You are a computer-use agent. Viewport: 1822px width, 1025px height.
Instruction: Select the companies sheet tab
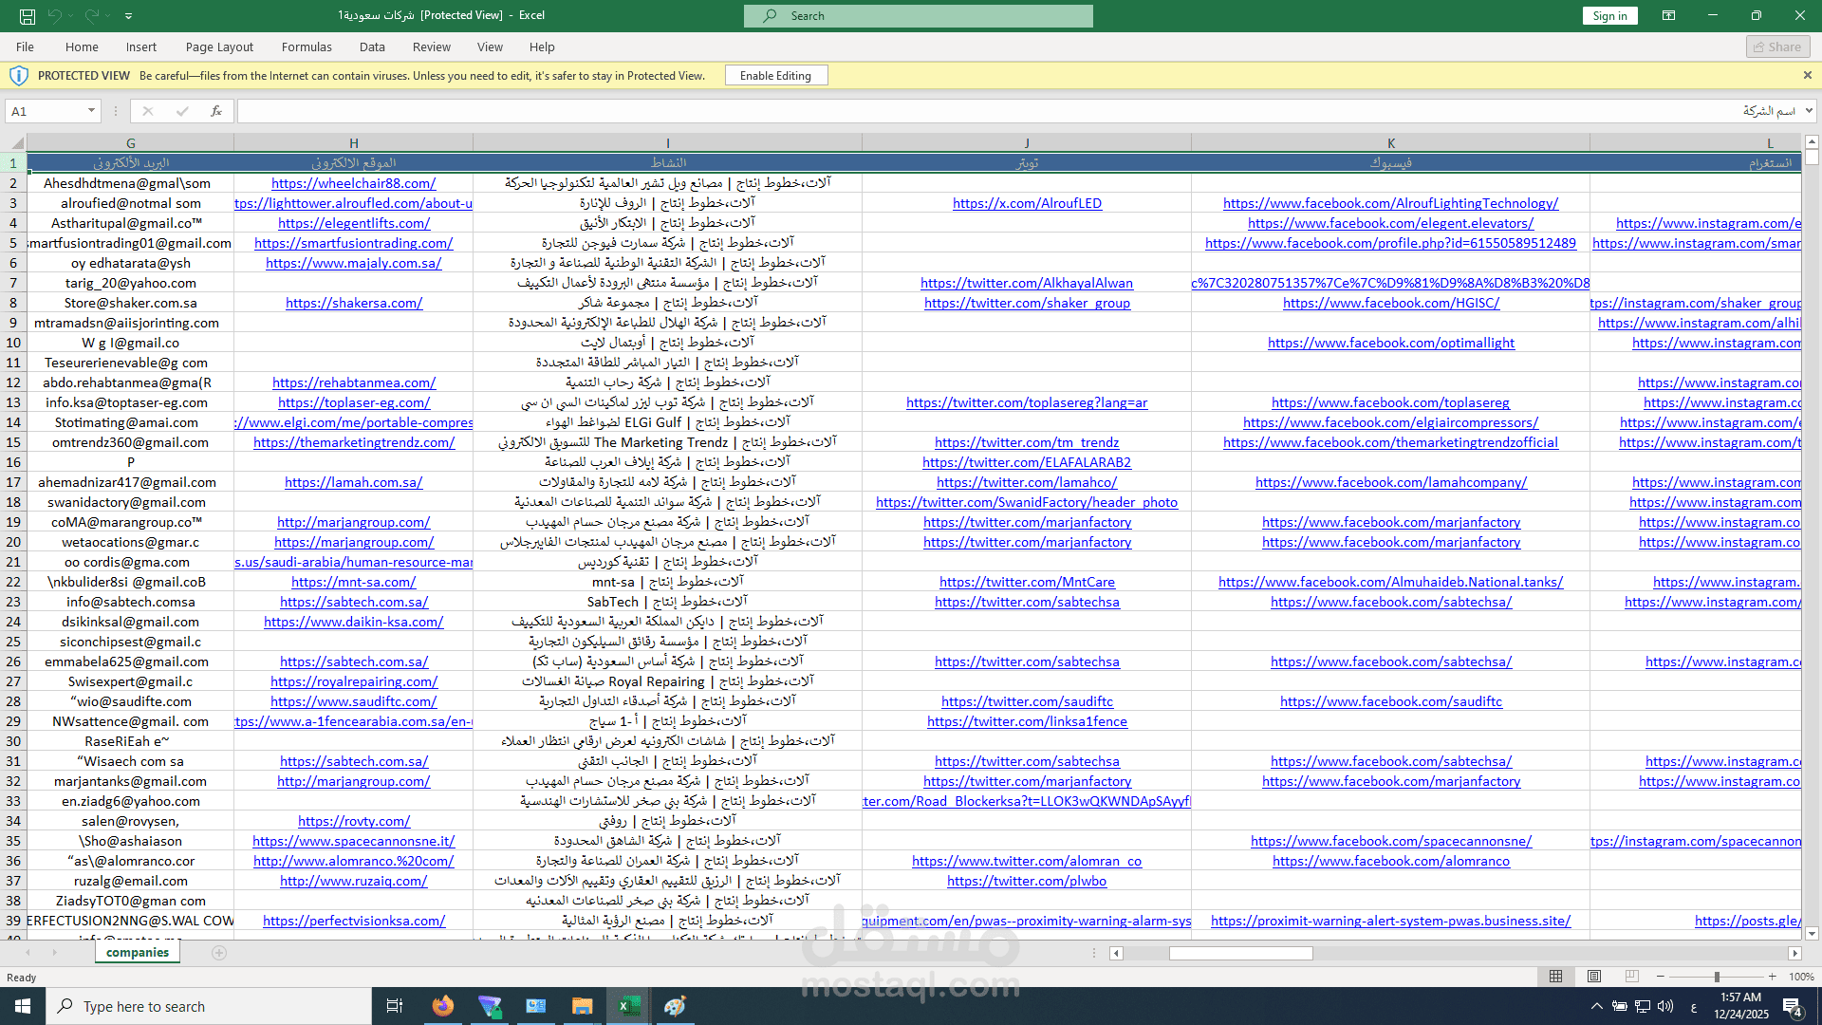(138, 953)
